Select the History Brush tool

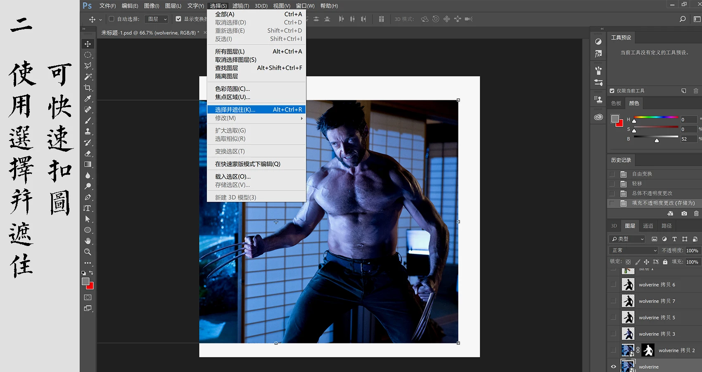[88, 143]
